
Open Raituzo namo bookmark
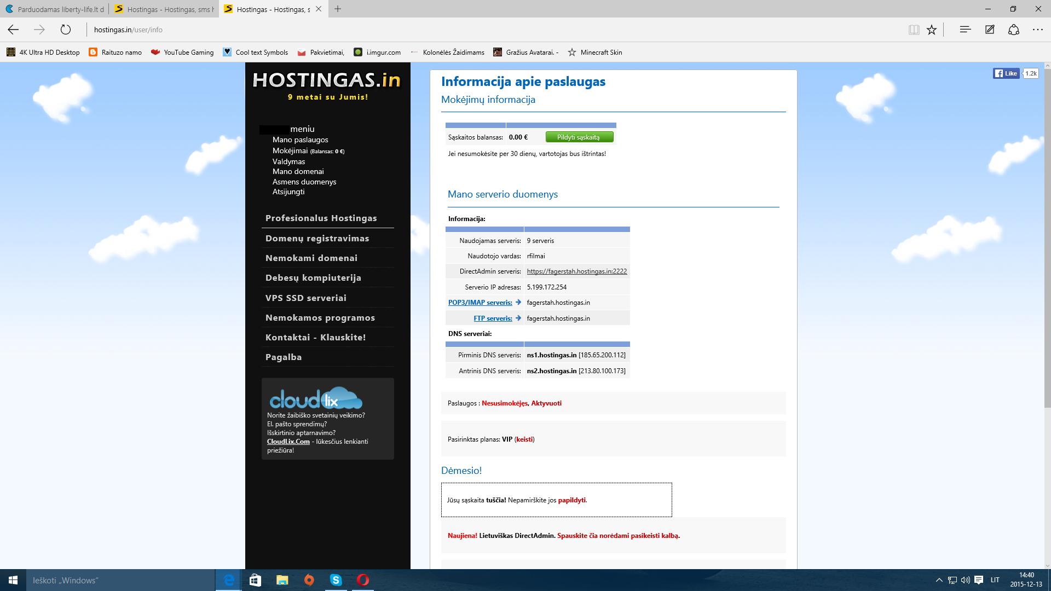116,53
